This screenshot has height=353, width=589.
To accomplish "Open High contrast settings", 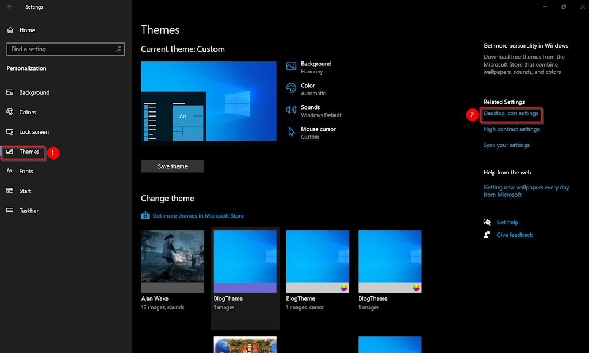I will click(x=511, y=129).
